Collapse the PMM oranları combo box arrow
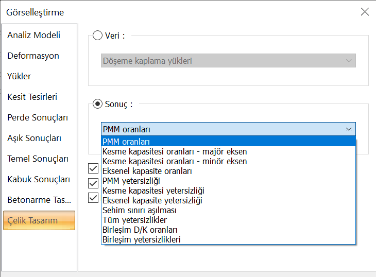The height and width of the screenshot is (277, 376). [x=349, y=129]
